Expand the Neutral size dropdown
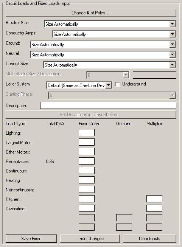This screenshot has height=247, width=182. [103, 55]
